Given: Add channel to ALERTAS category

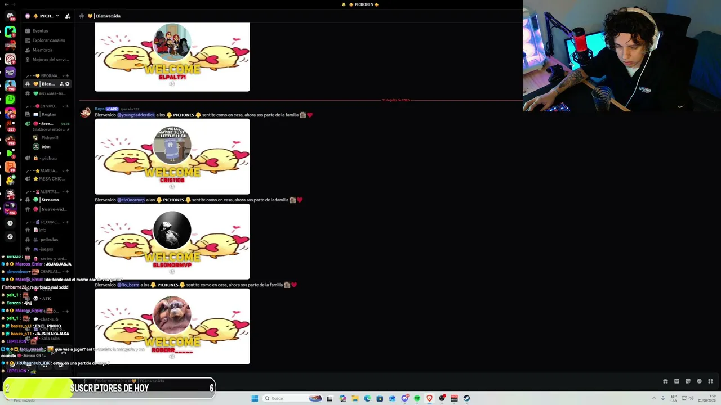Looking at the screenshot, I should coord(67,192).
